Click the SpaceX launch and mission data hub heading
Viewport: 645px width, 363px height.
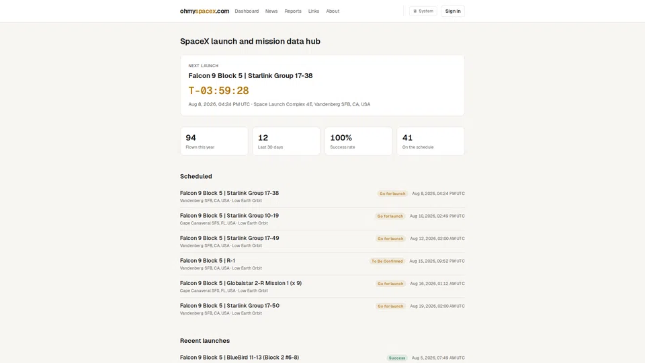pyautogui.click(x=250, y=41)
